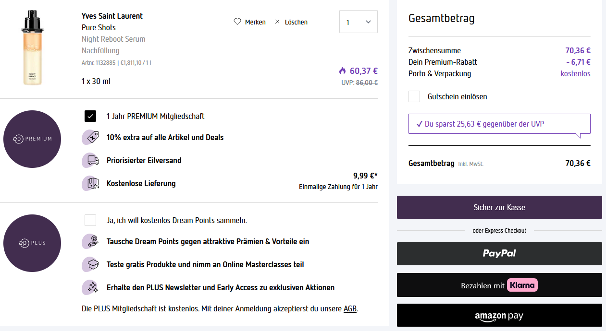Viewport: 606px width, 331px height.
Task: Click the PREMIUM round logo badge
Action: (x=32, y=139)
